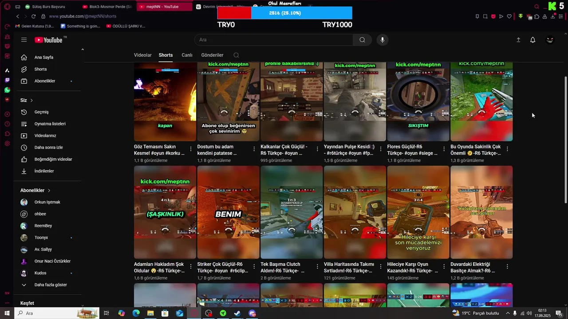
Task: Open Opera easy setup sliders icon
Action: (561, 16)
